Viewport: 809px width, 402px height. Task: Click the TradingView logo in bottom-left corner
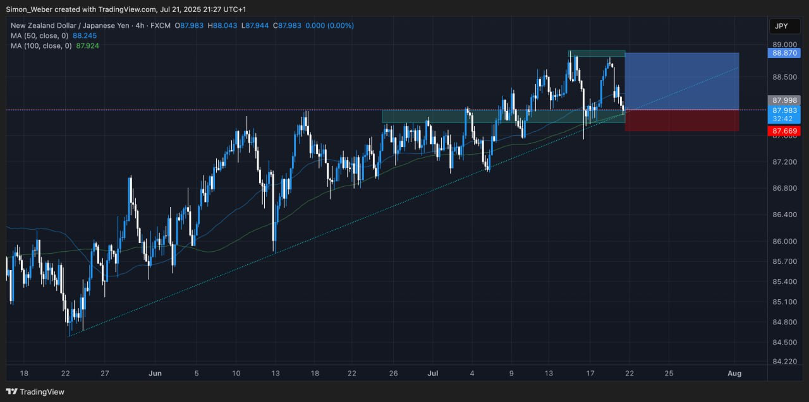[x=35, y=392]
